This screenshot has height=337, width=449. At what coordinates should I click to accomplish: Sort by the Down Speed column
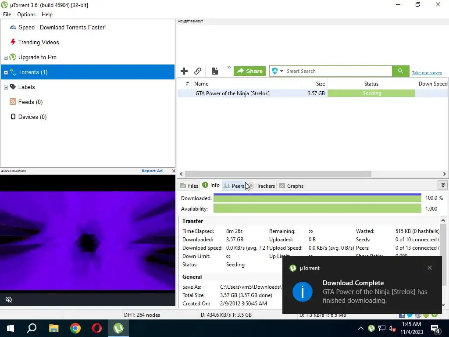coord(432,84)
